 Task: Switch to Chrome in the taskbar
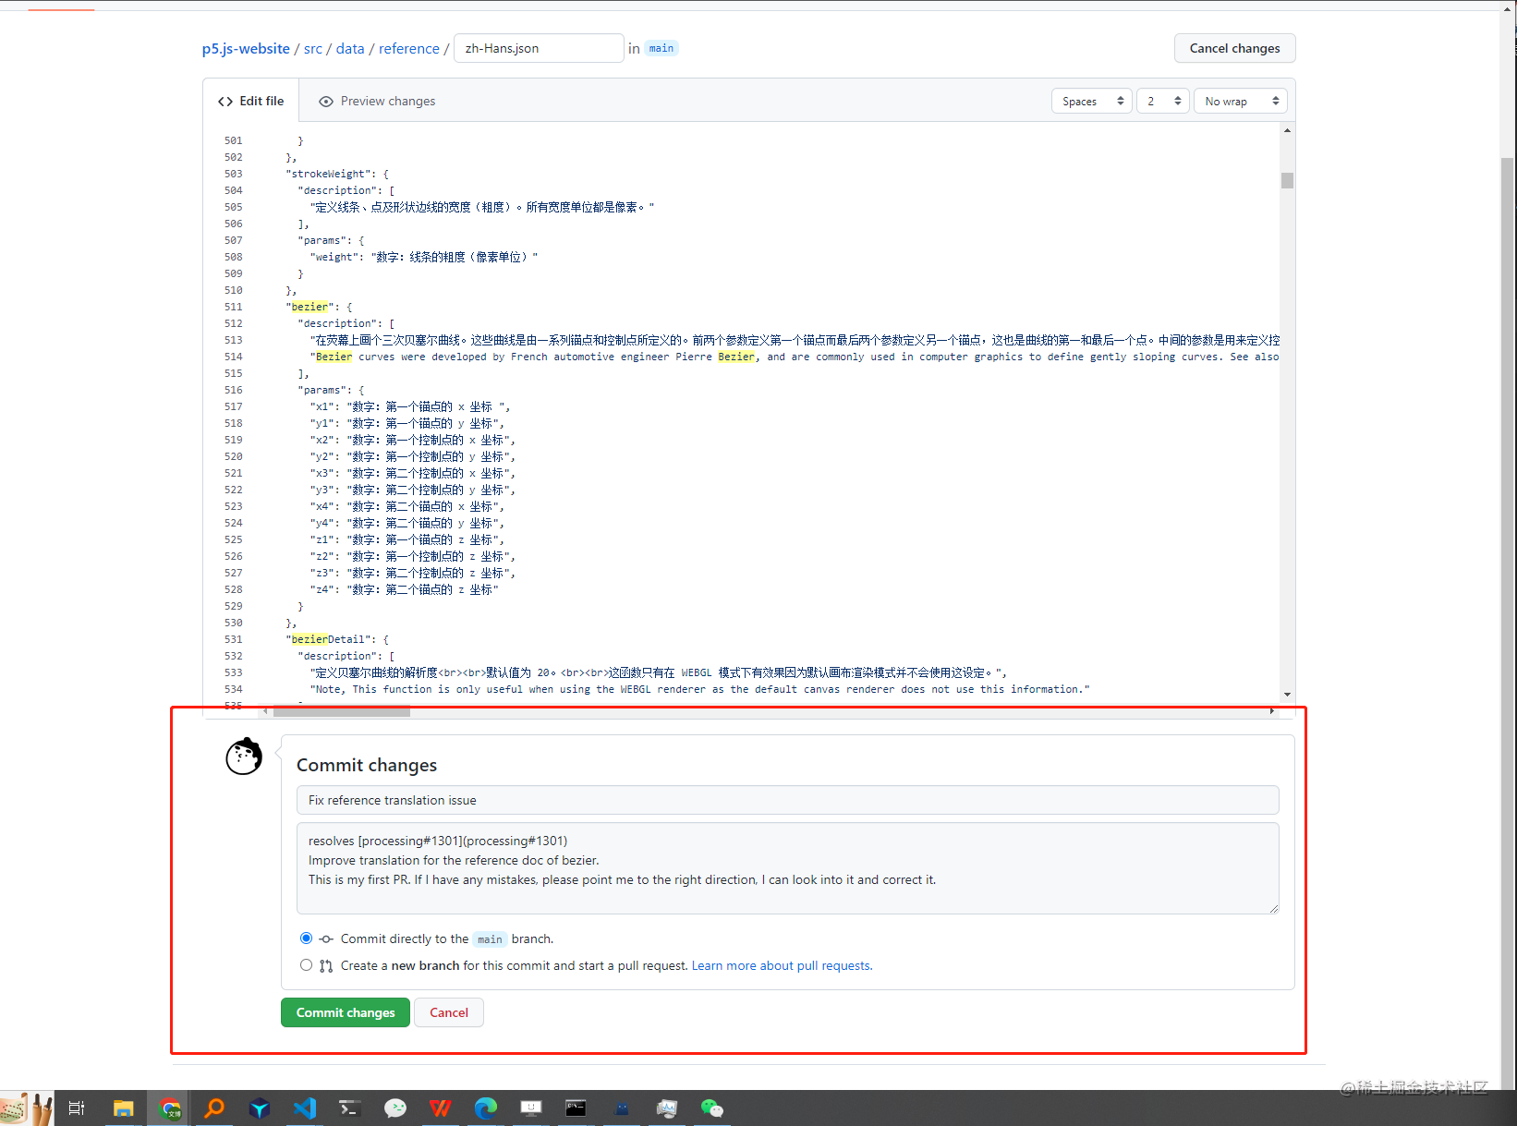pos(170,1108)
